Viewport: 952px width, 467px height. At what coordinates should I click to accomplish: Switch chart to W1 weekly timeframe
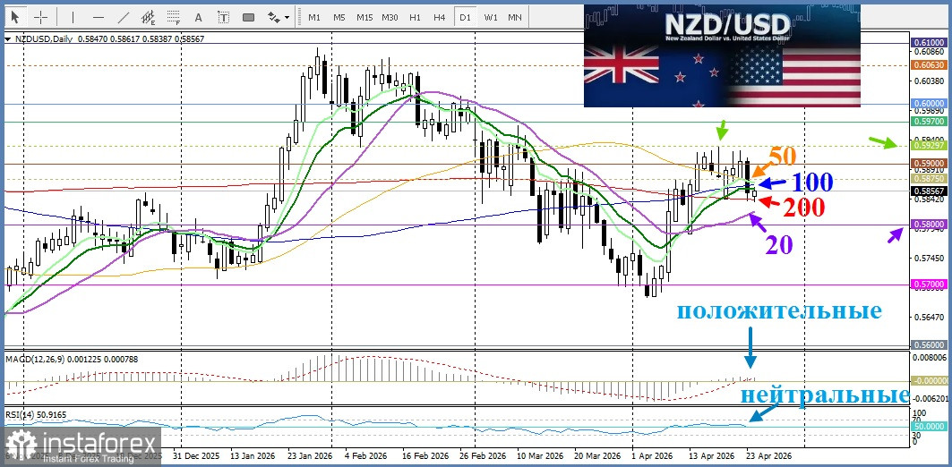tap(490, 17)
